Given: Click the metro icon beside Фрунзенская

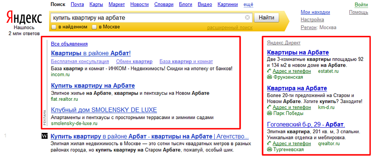Looking at the screenshot, I should coord(269,77).
